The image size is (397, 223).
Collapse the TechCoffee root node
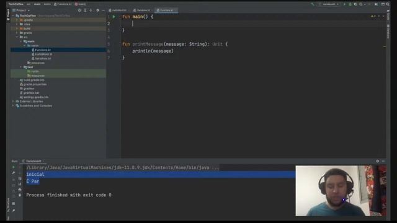pos(13,15)
